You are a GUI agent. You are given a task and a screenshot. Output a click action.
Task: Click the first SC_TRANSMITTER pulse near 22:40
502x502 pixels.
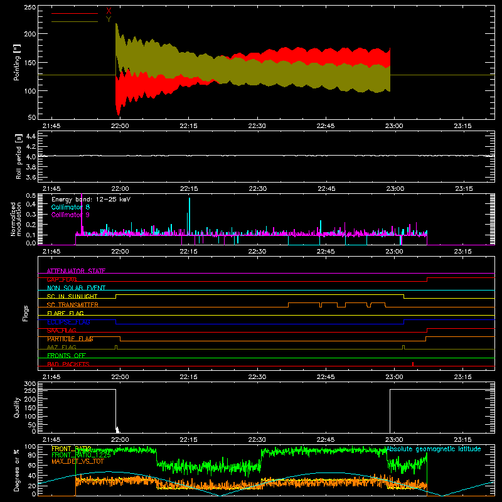pyautogui.click(x=304, y=304)
